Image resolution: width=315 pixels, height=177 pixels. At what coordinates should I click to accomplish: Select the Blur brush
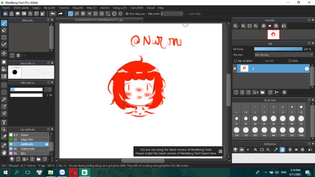point(29,154)
